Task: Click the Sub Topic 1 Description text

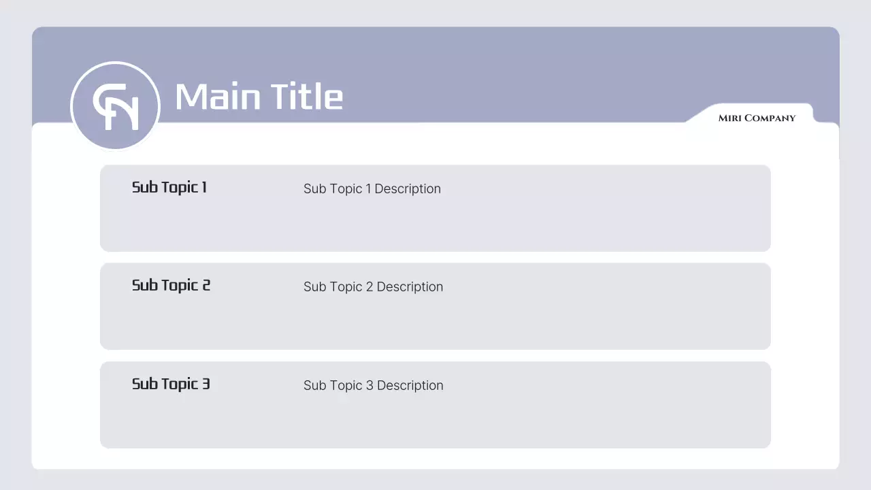Action: (x=372, y=189)
